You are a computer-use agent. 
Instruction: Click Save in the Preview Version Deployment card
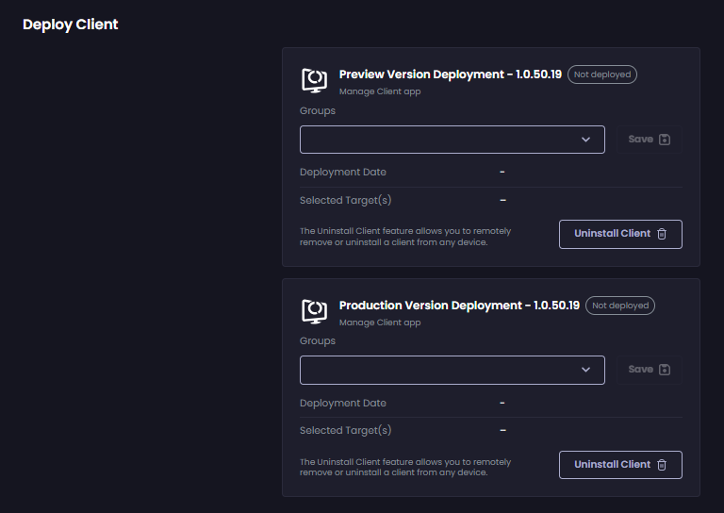pos(650,140)
